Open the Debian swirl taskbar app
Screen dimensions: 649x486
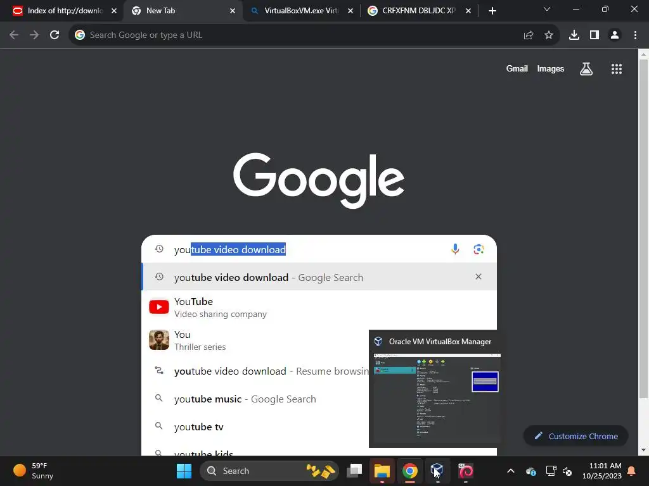click(465, 471)
